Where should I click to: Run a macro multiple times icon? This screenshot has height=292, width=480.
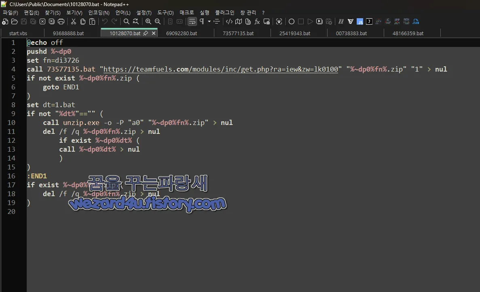coord(319,21)
